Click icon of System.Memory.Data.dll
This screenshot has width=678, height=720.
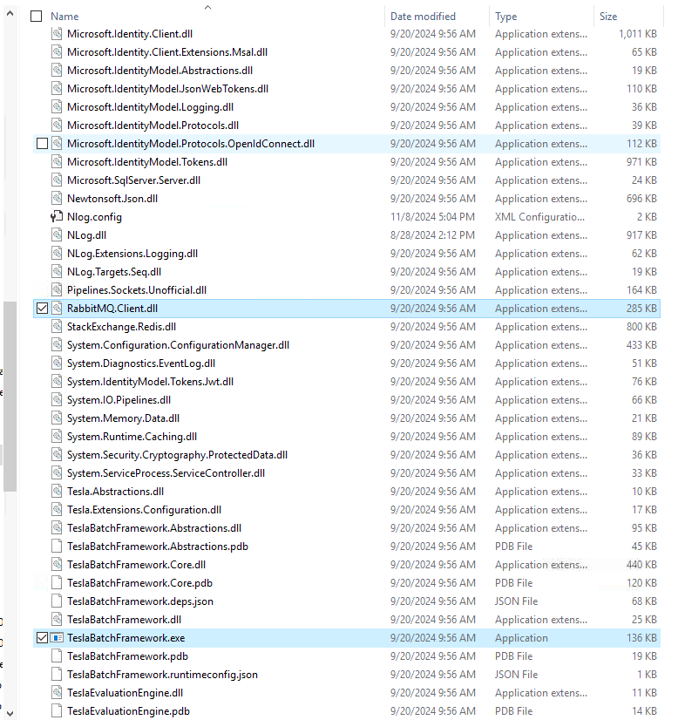(x=57, y=418)
